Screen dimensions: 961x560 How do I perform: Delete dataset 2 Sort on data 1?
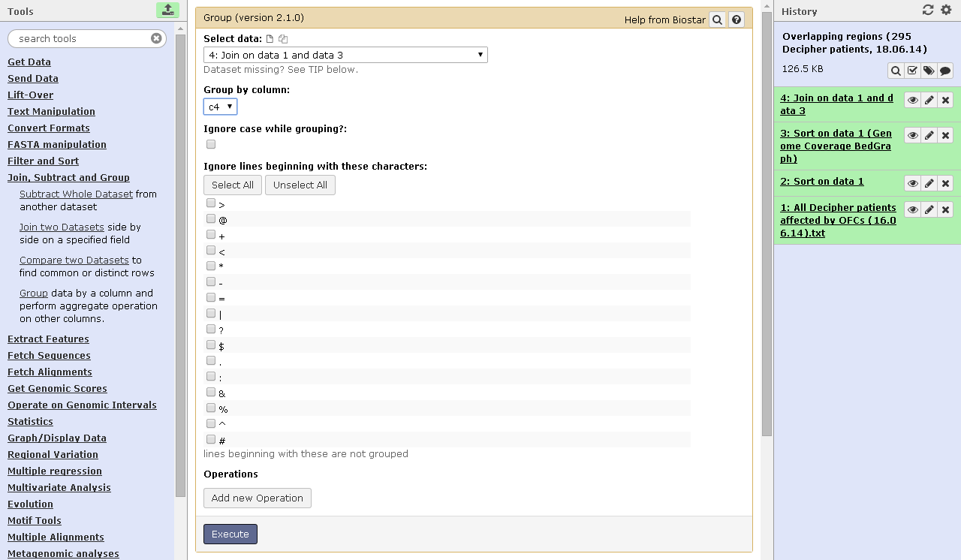(946, 184)
